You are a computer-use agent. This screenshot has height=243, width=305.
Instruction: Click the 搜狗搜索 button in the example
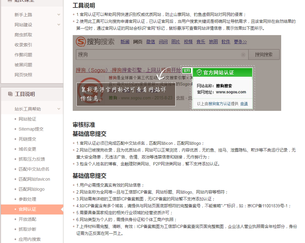264,54
